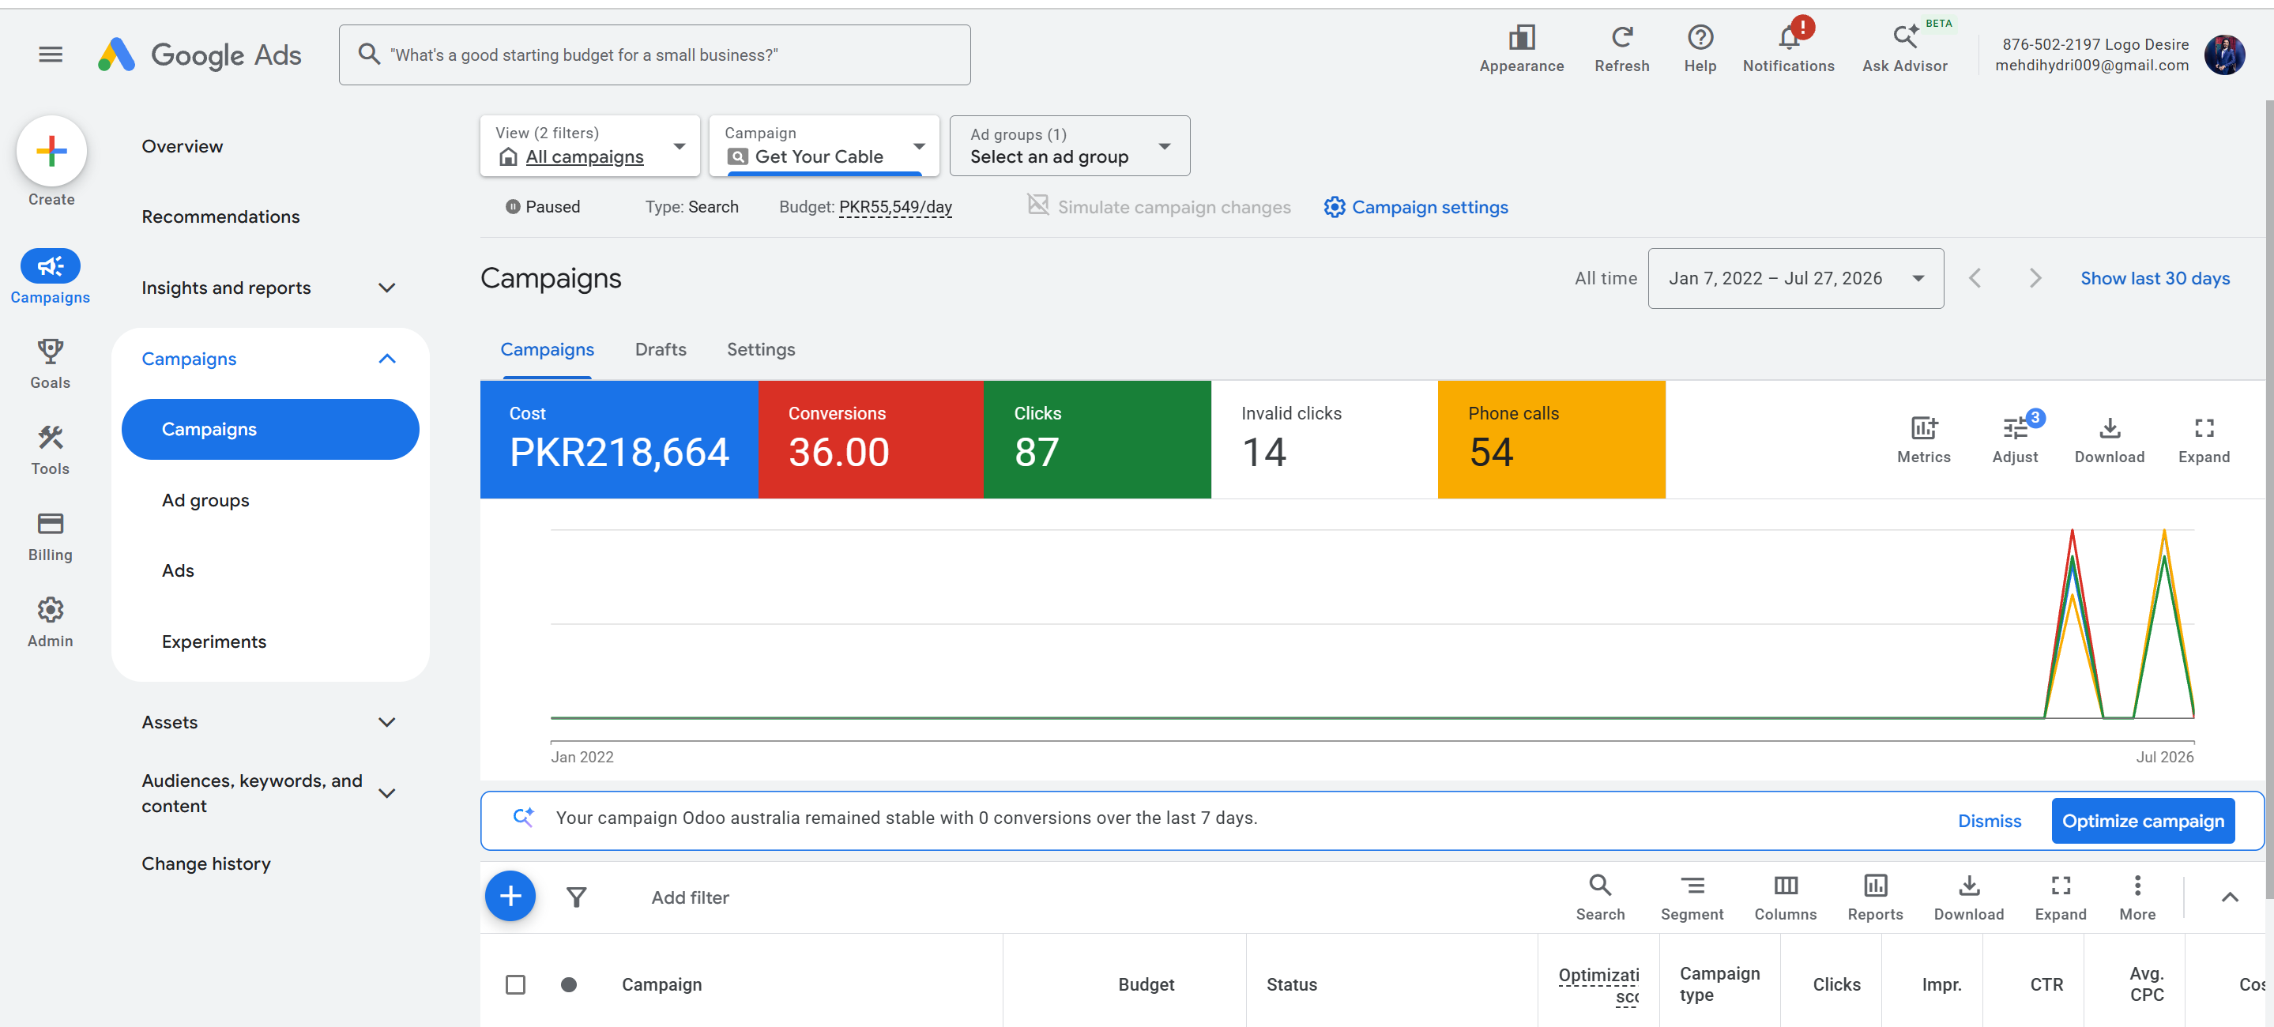Open the date range dropdown

click(1795, 278)
